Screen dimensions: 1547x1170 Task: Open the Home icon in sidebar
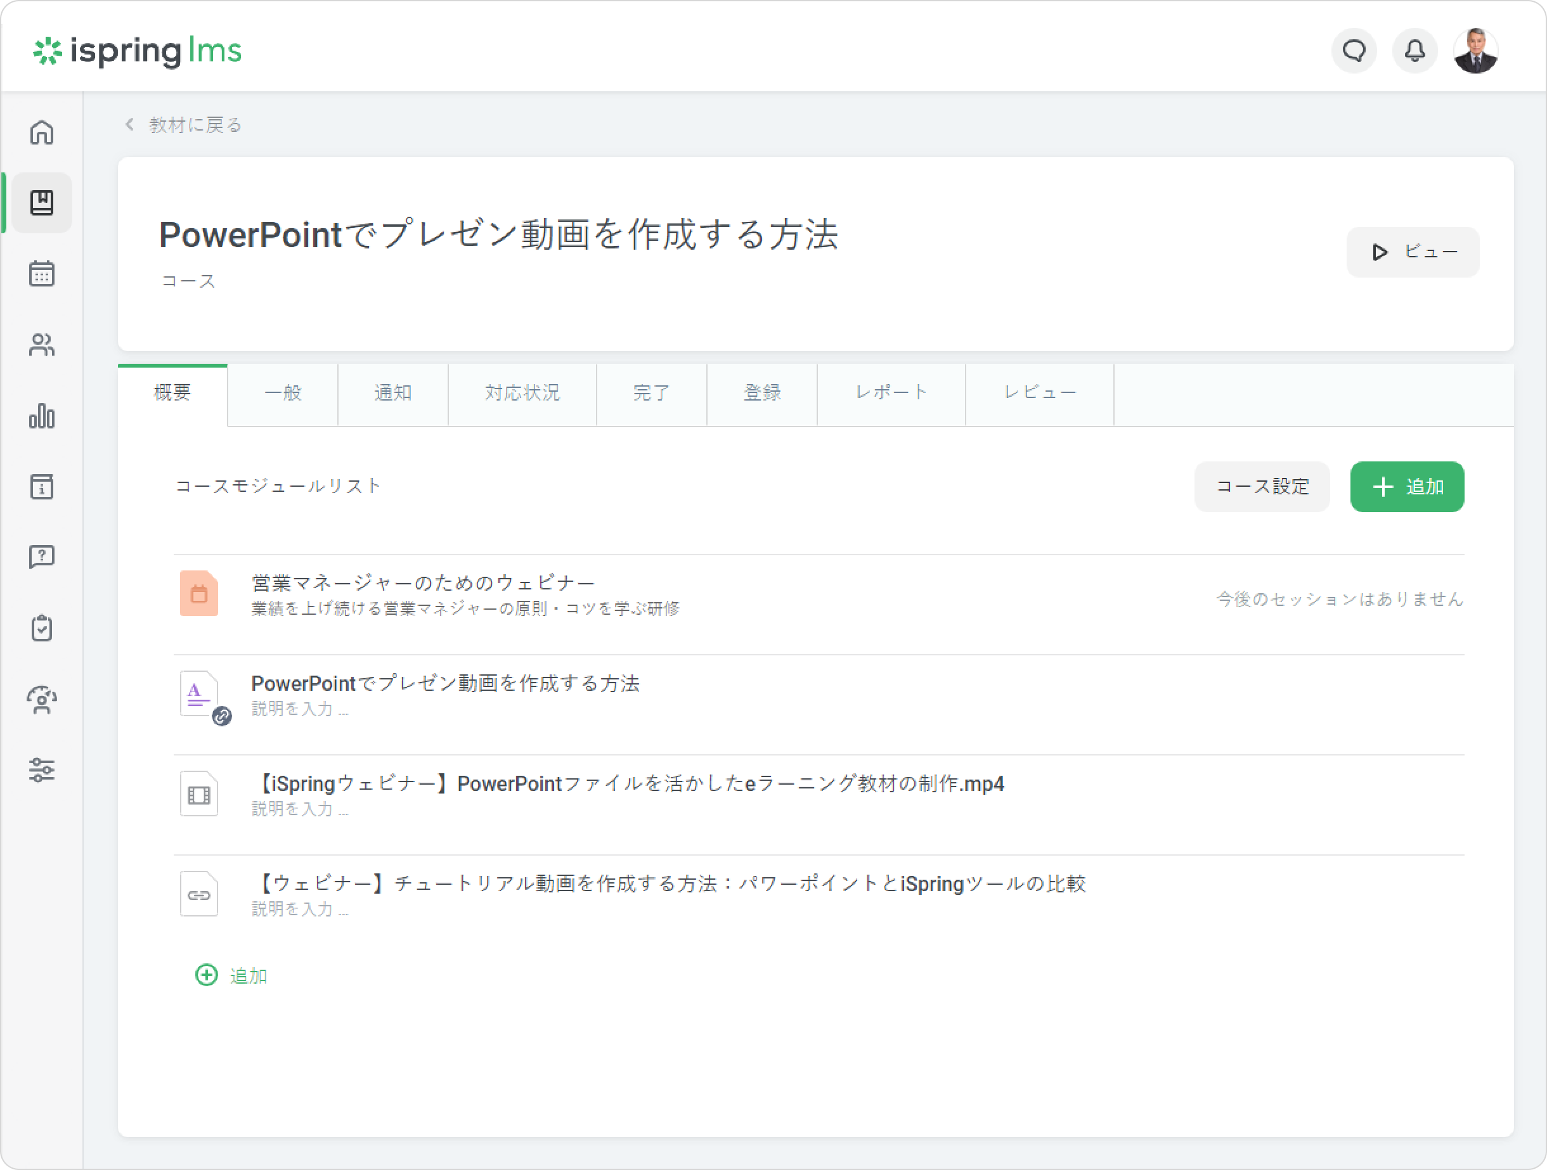pyautogui.click(x=42, y=132)
